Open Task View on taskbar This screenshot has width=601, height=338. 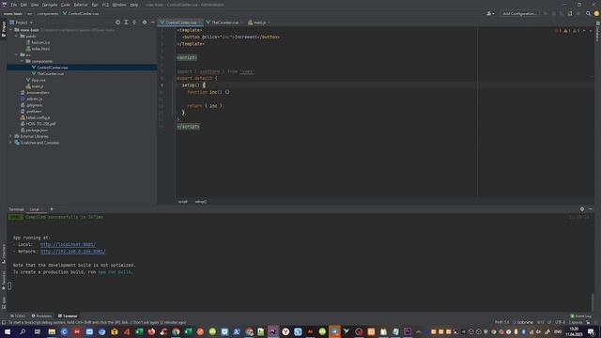tap(38, 331)
